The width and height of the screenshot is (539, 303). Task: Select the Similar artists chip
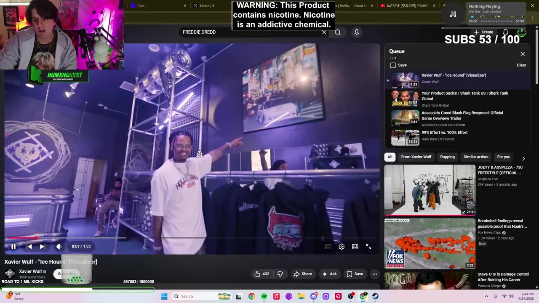[x=476, y=157]
